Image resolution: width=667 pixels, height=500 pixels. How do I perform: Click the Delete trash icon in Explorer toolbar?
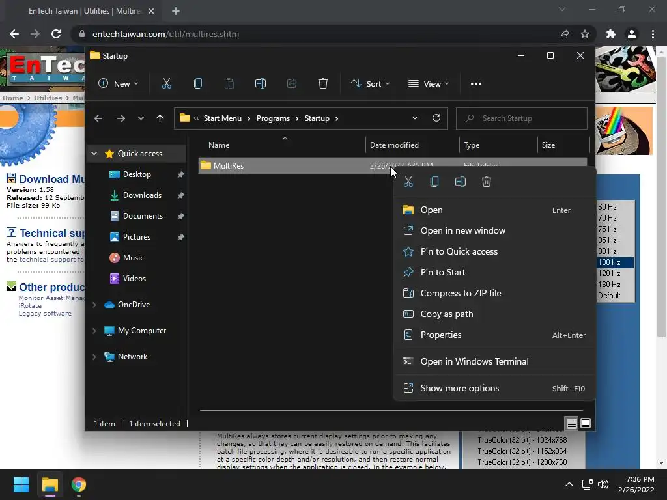323,84
